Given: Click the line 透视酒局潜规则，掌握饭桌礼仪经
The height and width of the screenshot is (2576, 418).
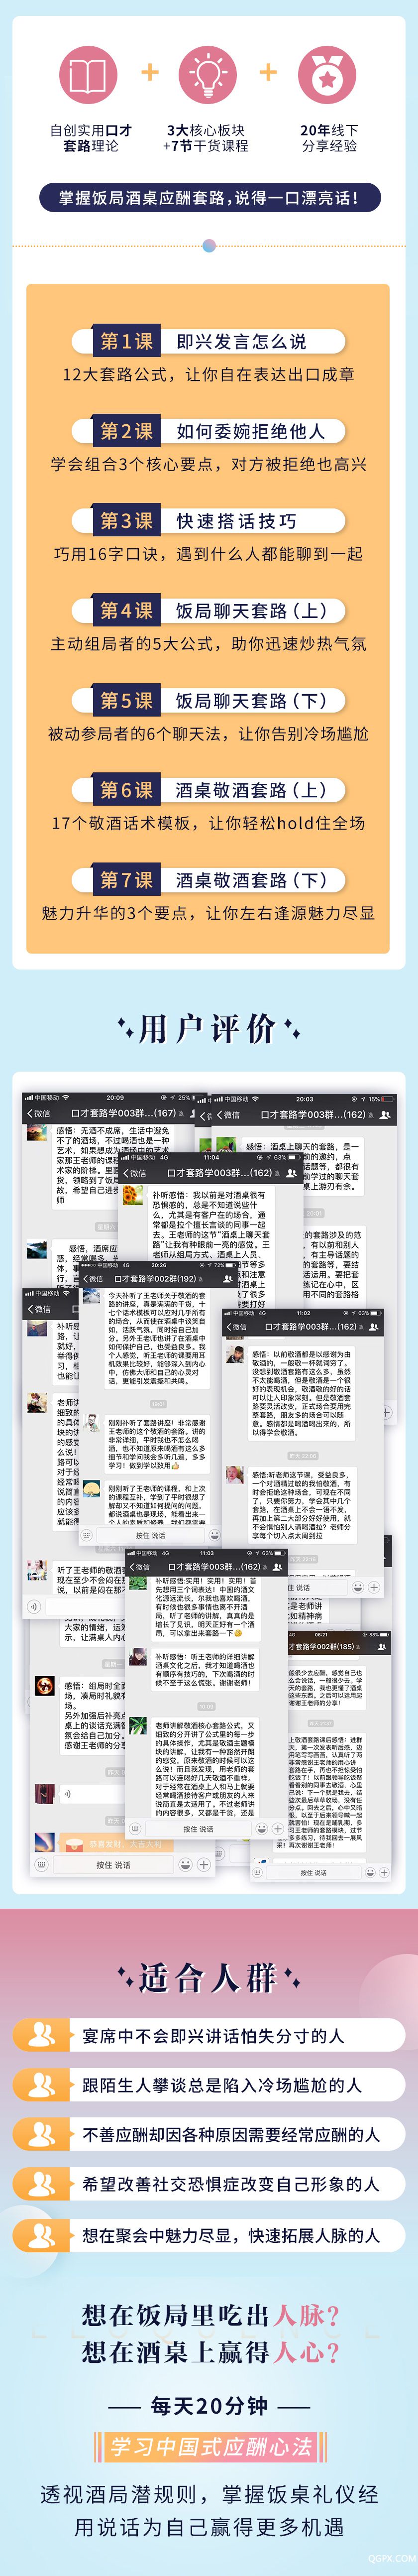Looking at the screenshot, I should click(x=209, y=2493).
